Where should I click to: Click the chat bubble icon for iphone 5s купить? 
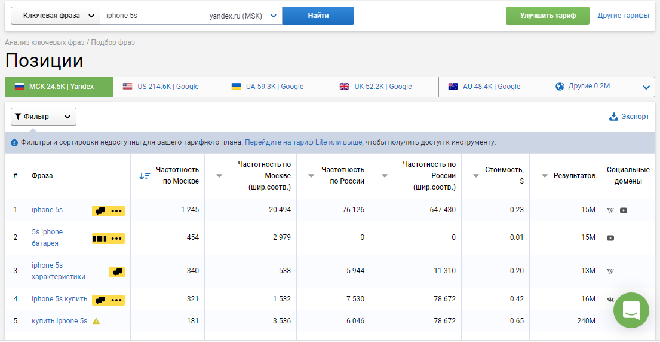click(x=100, y=300)
